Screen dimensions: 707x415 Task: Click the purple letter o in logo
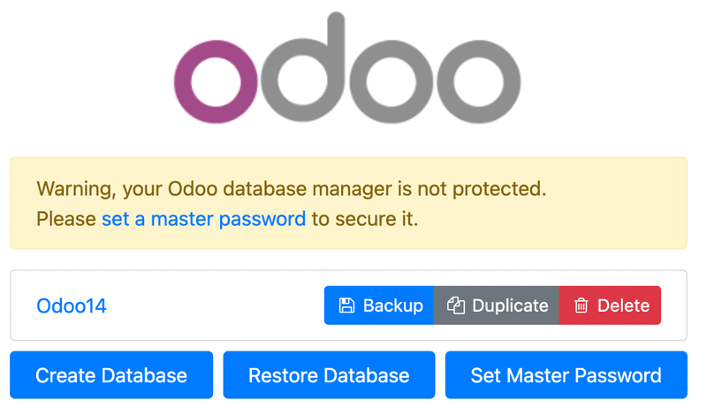(x=216, y=81)
